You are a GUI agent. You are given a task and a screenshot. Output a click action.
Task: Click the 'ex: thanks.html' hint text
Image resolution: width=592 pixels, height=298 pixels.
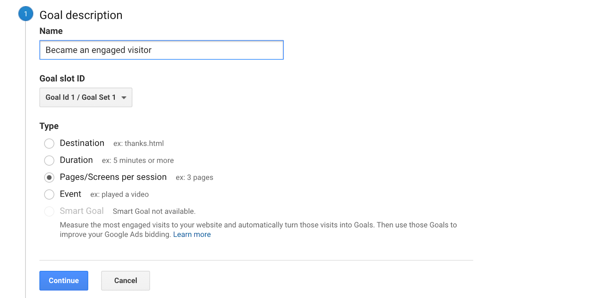138,143
